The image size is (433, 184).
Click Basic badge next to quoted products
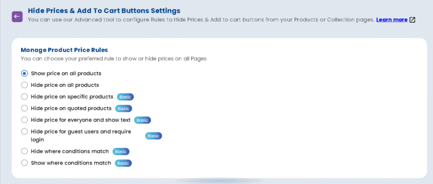123,108
